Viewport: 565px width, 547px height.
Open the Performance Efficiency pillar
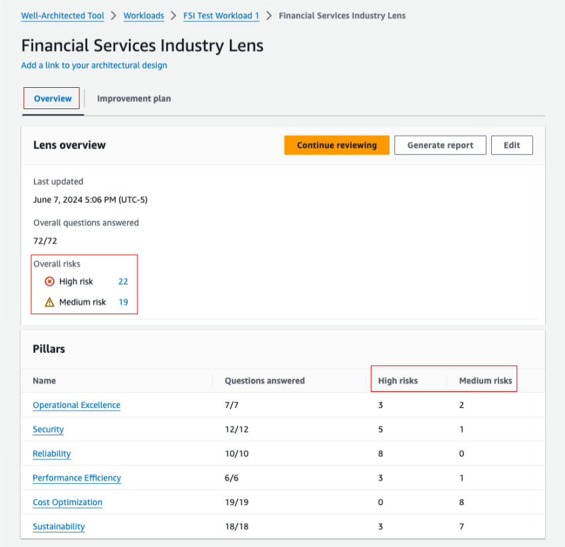click(x=76, y=478)
